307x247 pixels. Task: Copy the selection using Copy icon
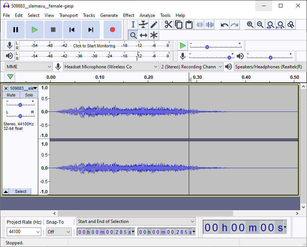(x=179, y=25)
